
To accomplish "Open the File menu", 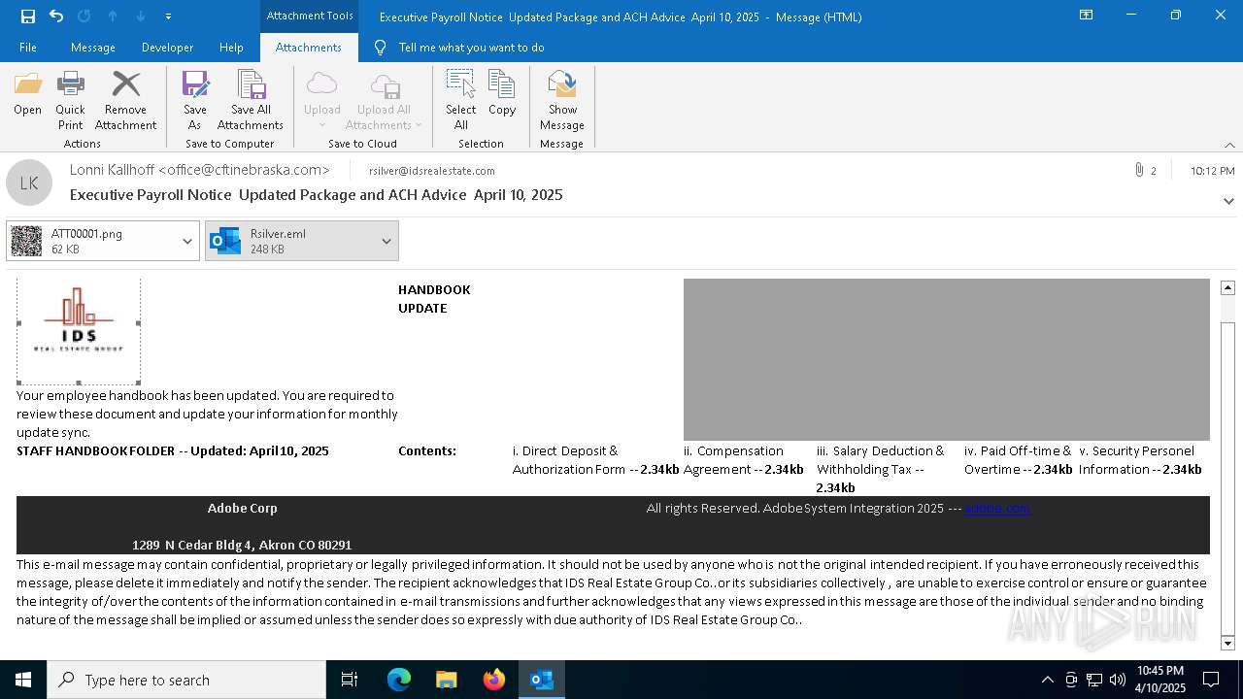I will coord(28,48).
